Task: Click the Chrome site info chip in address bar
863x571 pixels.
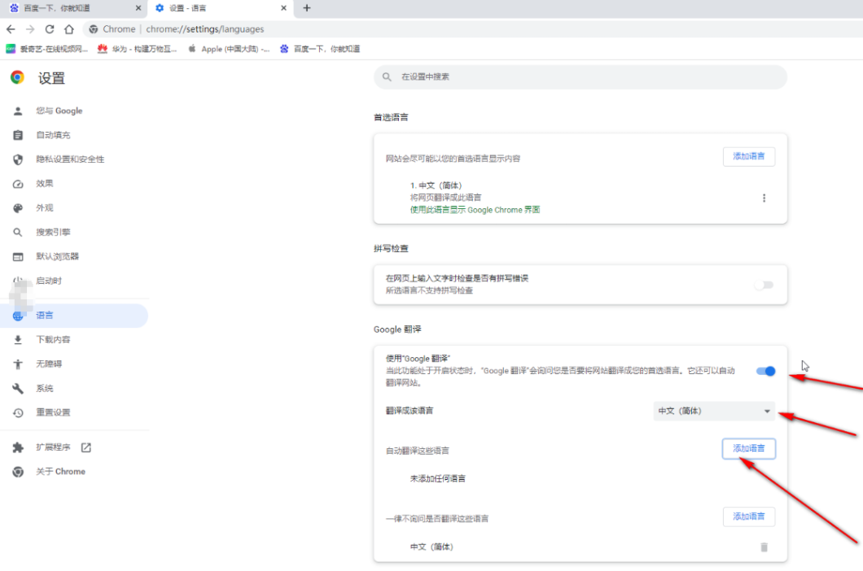Action: [113, 29]
